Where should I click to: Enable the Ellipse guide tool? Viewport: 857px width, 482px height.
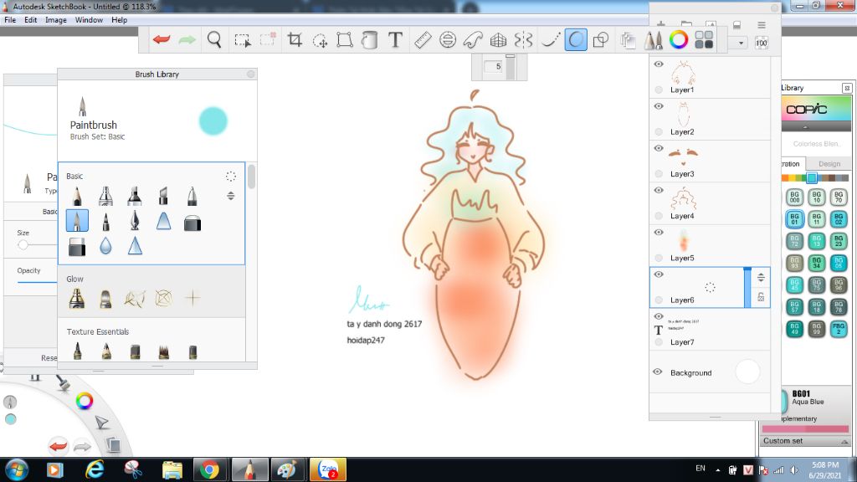[x=448, y=40]
